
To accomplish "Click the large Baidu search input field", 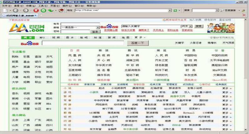I will (x=83, y=43).
